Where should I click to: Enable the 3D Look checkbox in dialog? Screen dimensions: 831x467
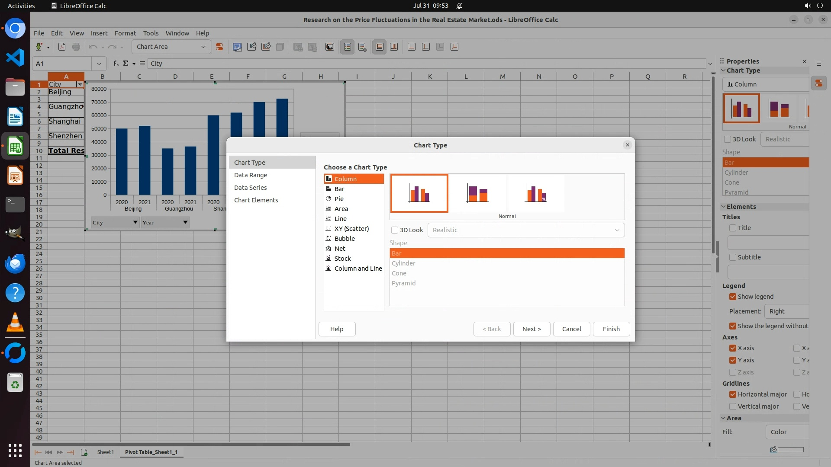tap(395, 230)
